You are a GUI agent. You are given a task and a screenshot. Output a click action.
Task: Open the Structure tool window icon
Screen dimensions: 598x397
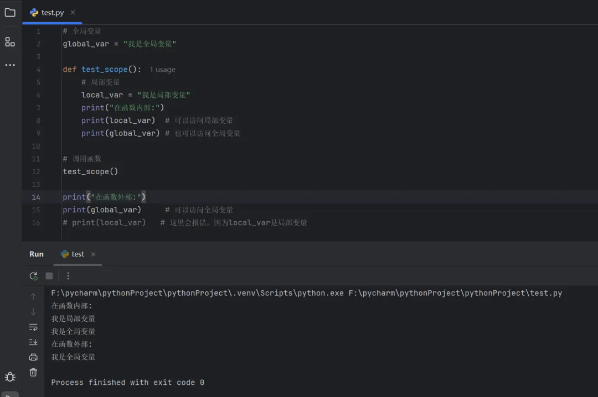click(x=10, y=41)
